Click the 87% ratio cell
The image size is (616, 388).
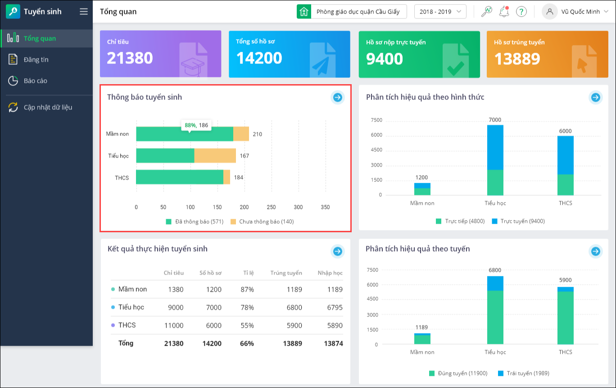tap(247, 289)
